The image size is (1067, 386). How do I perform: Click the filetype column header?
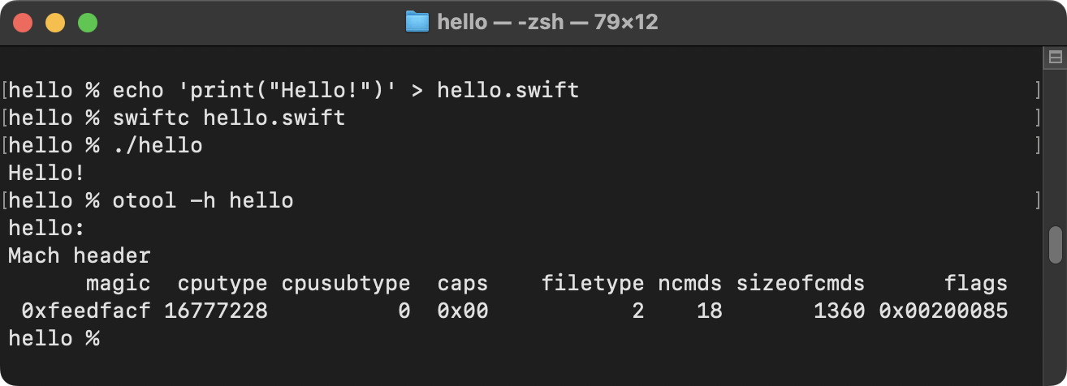click(x=593, y=283)
